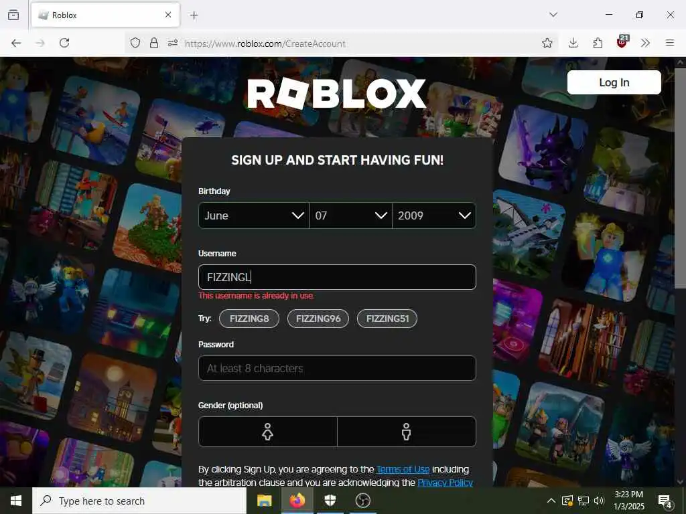Viewport: 686px width, 514px height.
Task: Click 'This username is already in use' message
Action: pyautogui.click(x=257, y=296)
